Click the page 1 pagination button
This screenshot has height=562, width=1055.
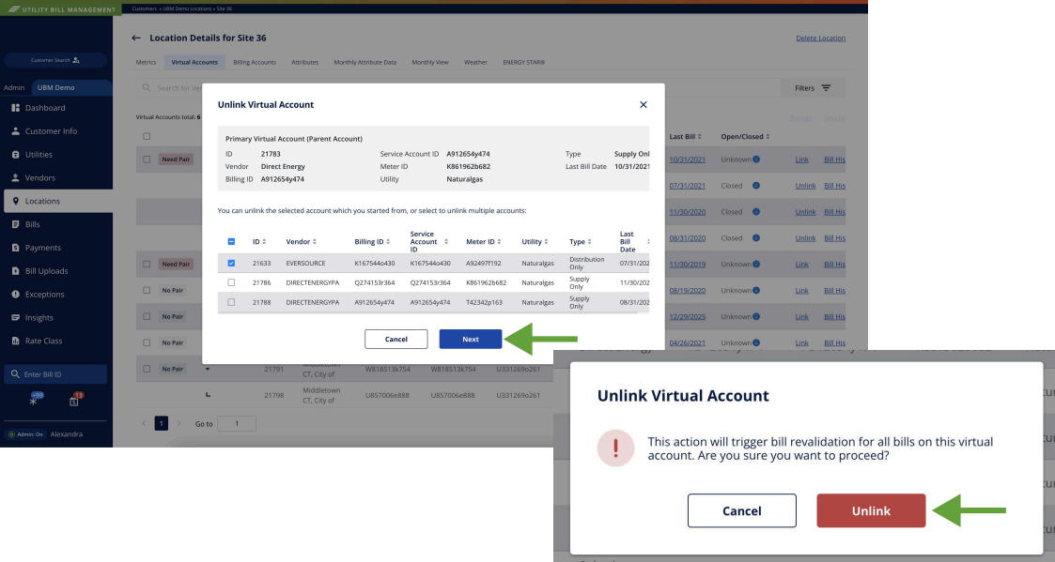point(162,423)
